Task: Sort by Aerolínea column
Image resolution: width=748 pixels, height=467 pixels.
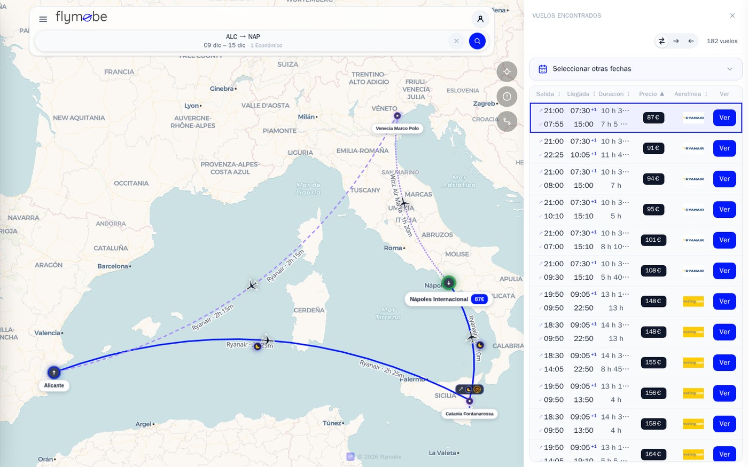Action: pos(691,94)
